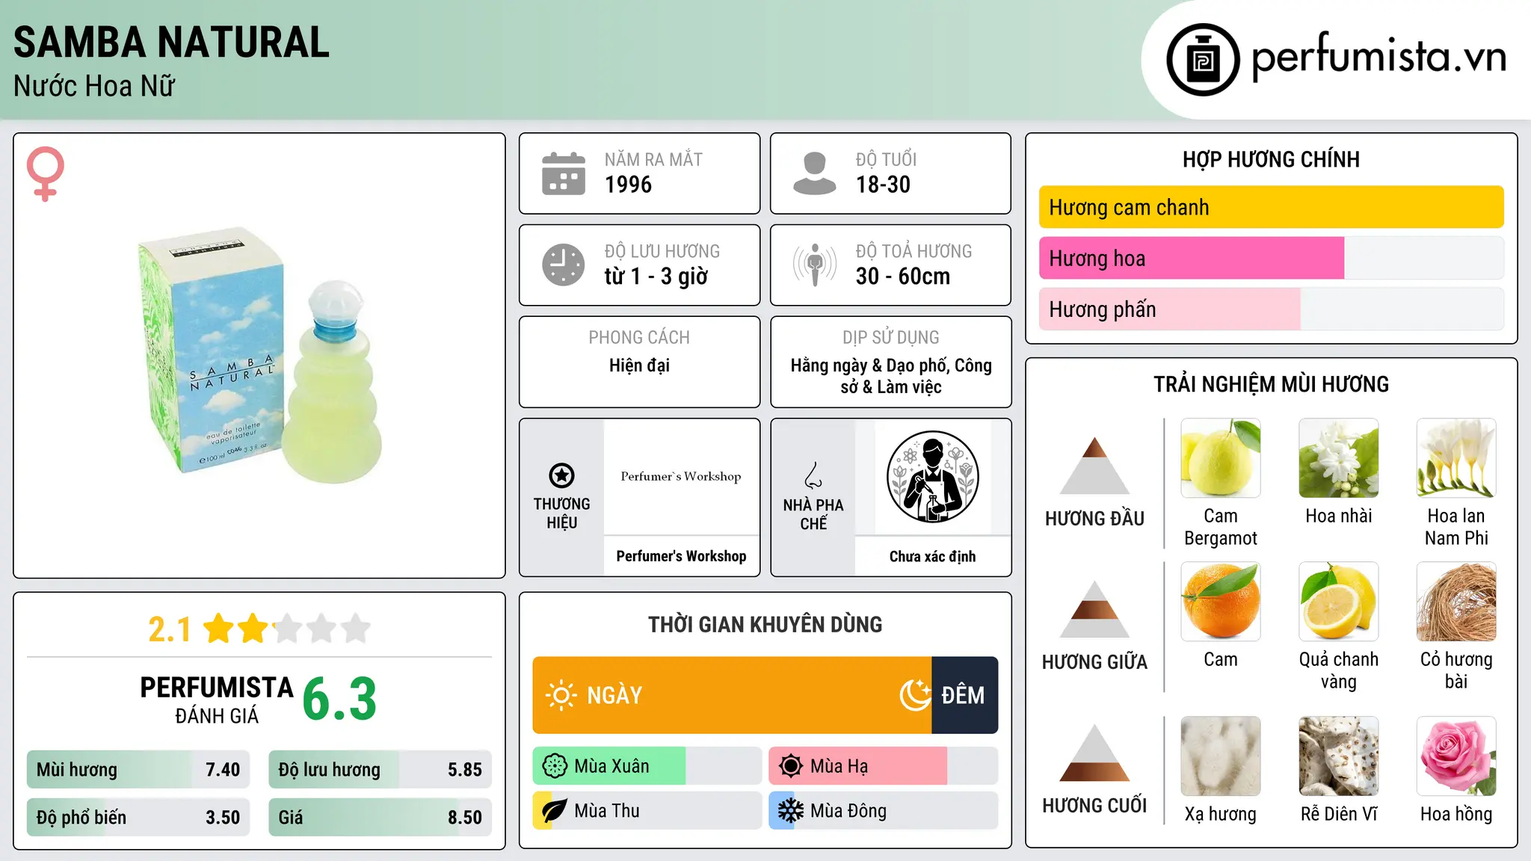This screenshot has height=861, width=1531.
Task: Click the HỢP HƯƠNG CHÍNH heading
Action: pos(1271,159)
